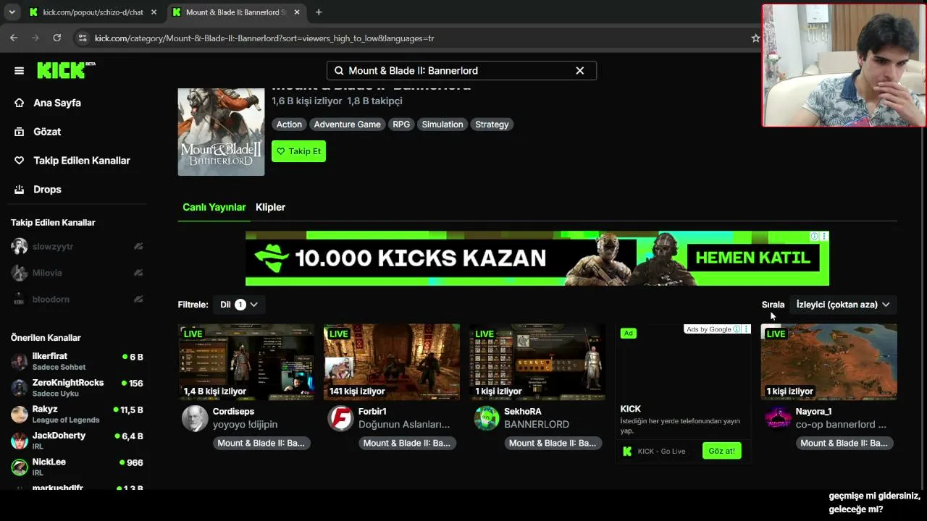Click the SekhoRA avatar
The width and height of the screenshot is (927, 521).
coord(486,418)
